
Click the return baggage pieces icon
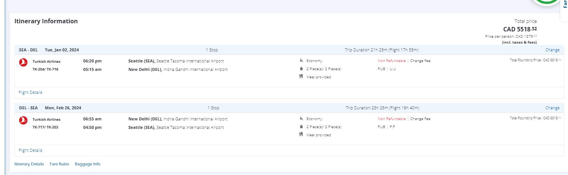[301, 127]
